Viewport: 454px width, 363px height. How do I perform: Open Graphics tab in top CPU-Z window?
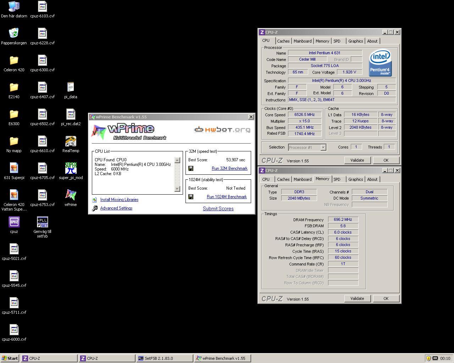point(355,41)
